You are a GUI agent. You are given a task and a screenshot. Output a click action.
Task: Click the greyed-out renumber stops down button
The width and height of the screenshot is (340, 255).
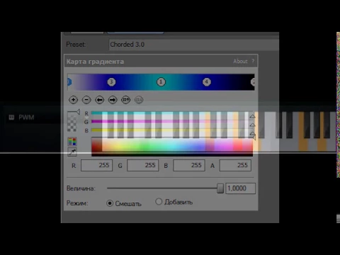click(139, 100)
